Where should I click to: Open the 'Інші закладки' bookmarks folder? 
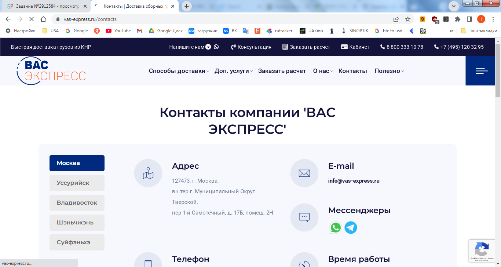[479, 31]
